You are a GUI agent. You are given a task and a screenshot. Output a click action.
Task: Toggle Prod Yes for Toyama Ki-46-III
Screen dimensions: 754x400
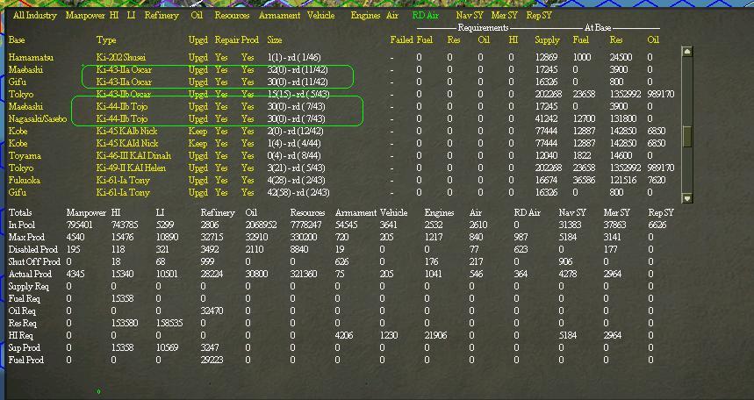click(x=248, y=156)
